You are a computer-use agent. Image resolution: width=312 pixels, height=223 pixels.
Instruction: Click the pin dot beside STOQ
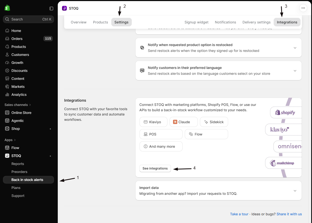pos(50,156)
